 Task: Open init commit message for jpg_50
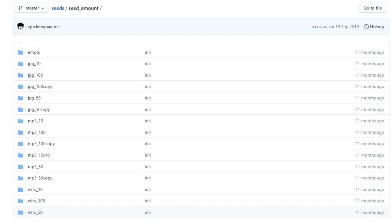pos(148,98)
